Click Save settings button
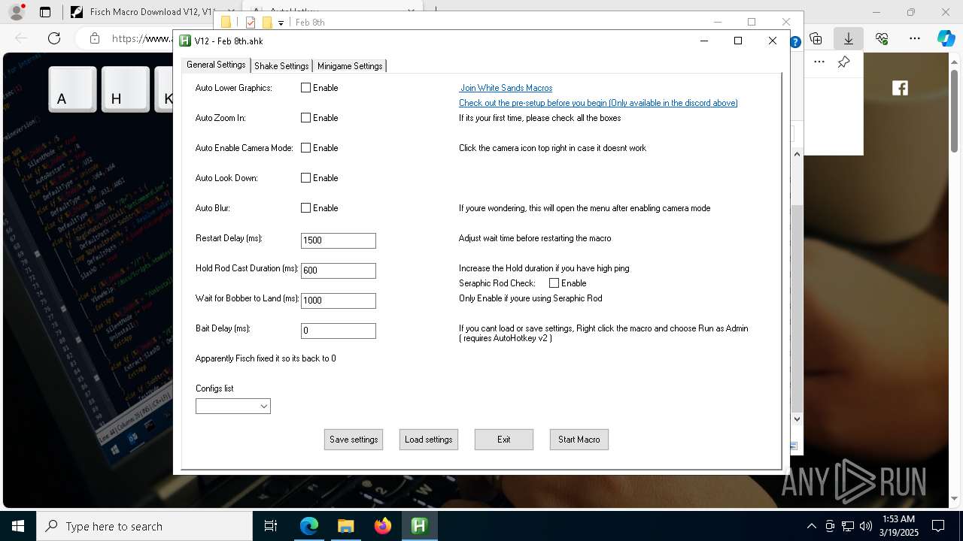Viewport: 963px width, 541px height. (354, 440)
